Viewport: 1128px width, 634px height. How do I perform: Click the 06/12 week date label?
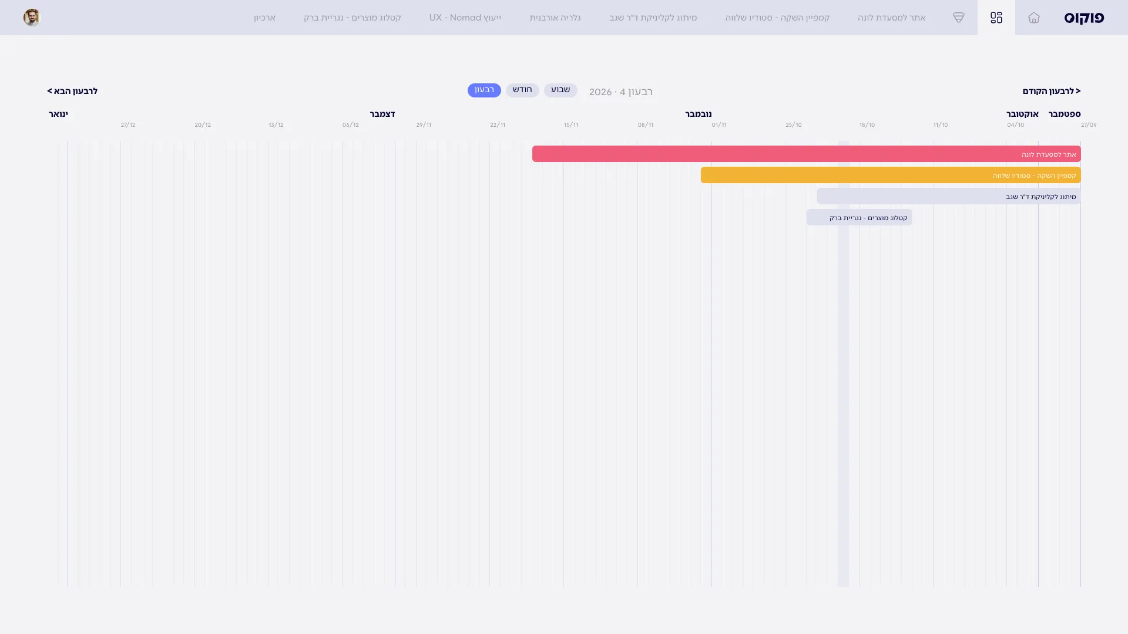(351, 125)
